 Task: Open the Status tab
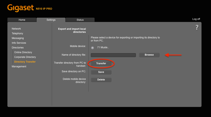(80, 20)
